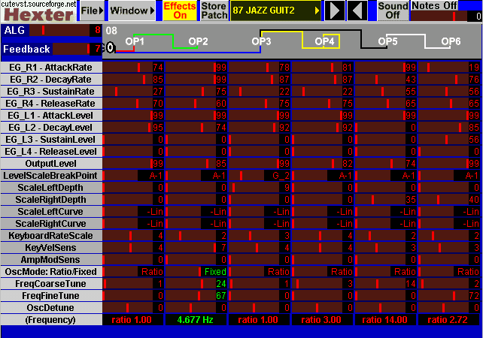Change OP1 LevelScaleBreakPoint showing A-1
This screenshot has width=483, height=338.
(132, 175)
